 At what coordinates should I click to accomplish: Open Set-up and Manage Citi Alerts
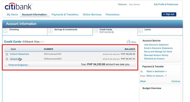(158, 52)
